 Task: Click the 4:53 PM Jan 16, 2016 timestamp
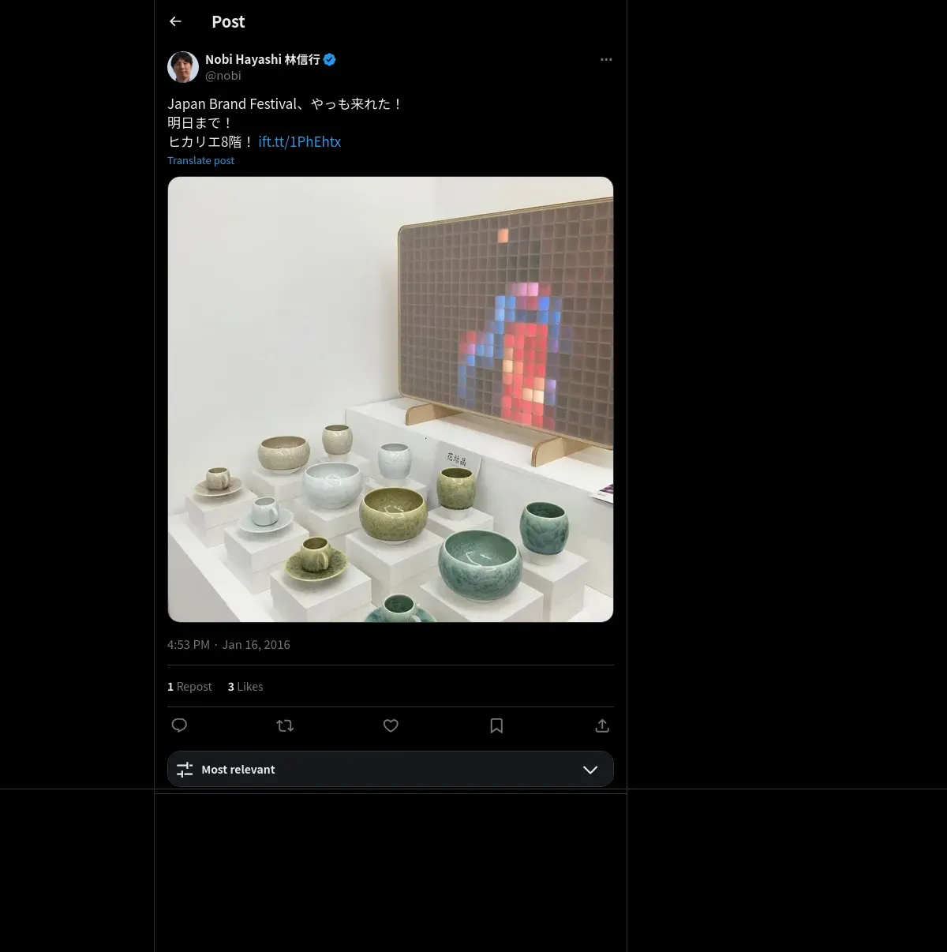coord(229,645)
